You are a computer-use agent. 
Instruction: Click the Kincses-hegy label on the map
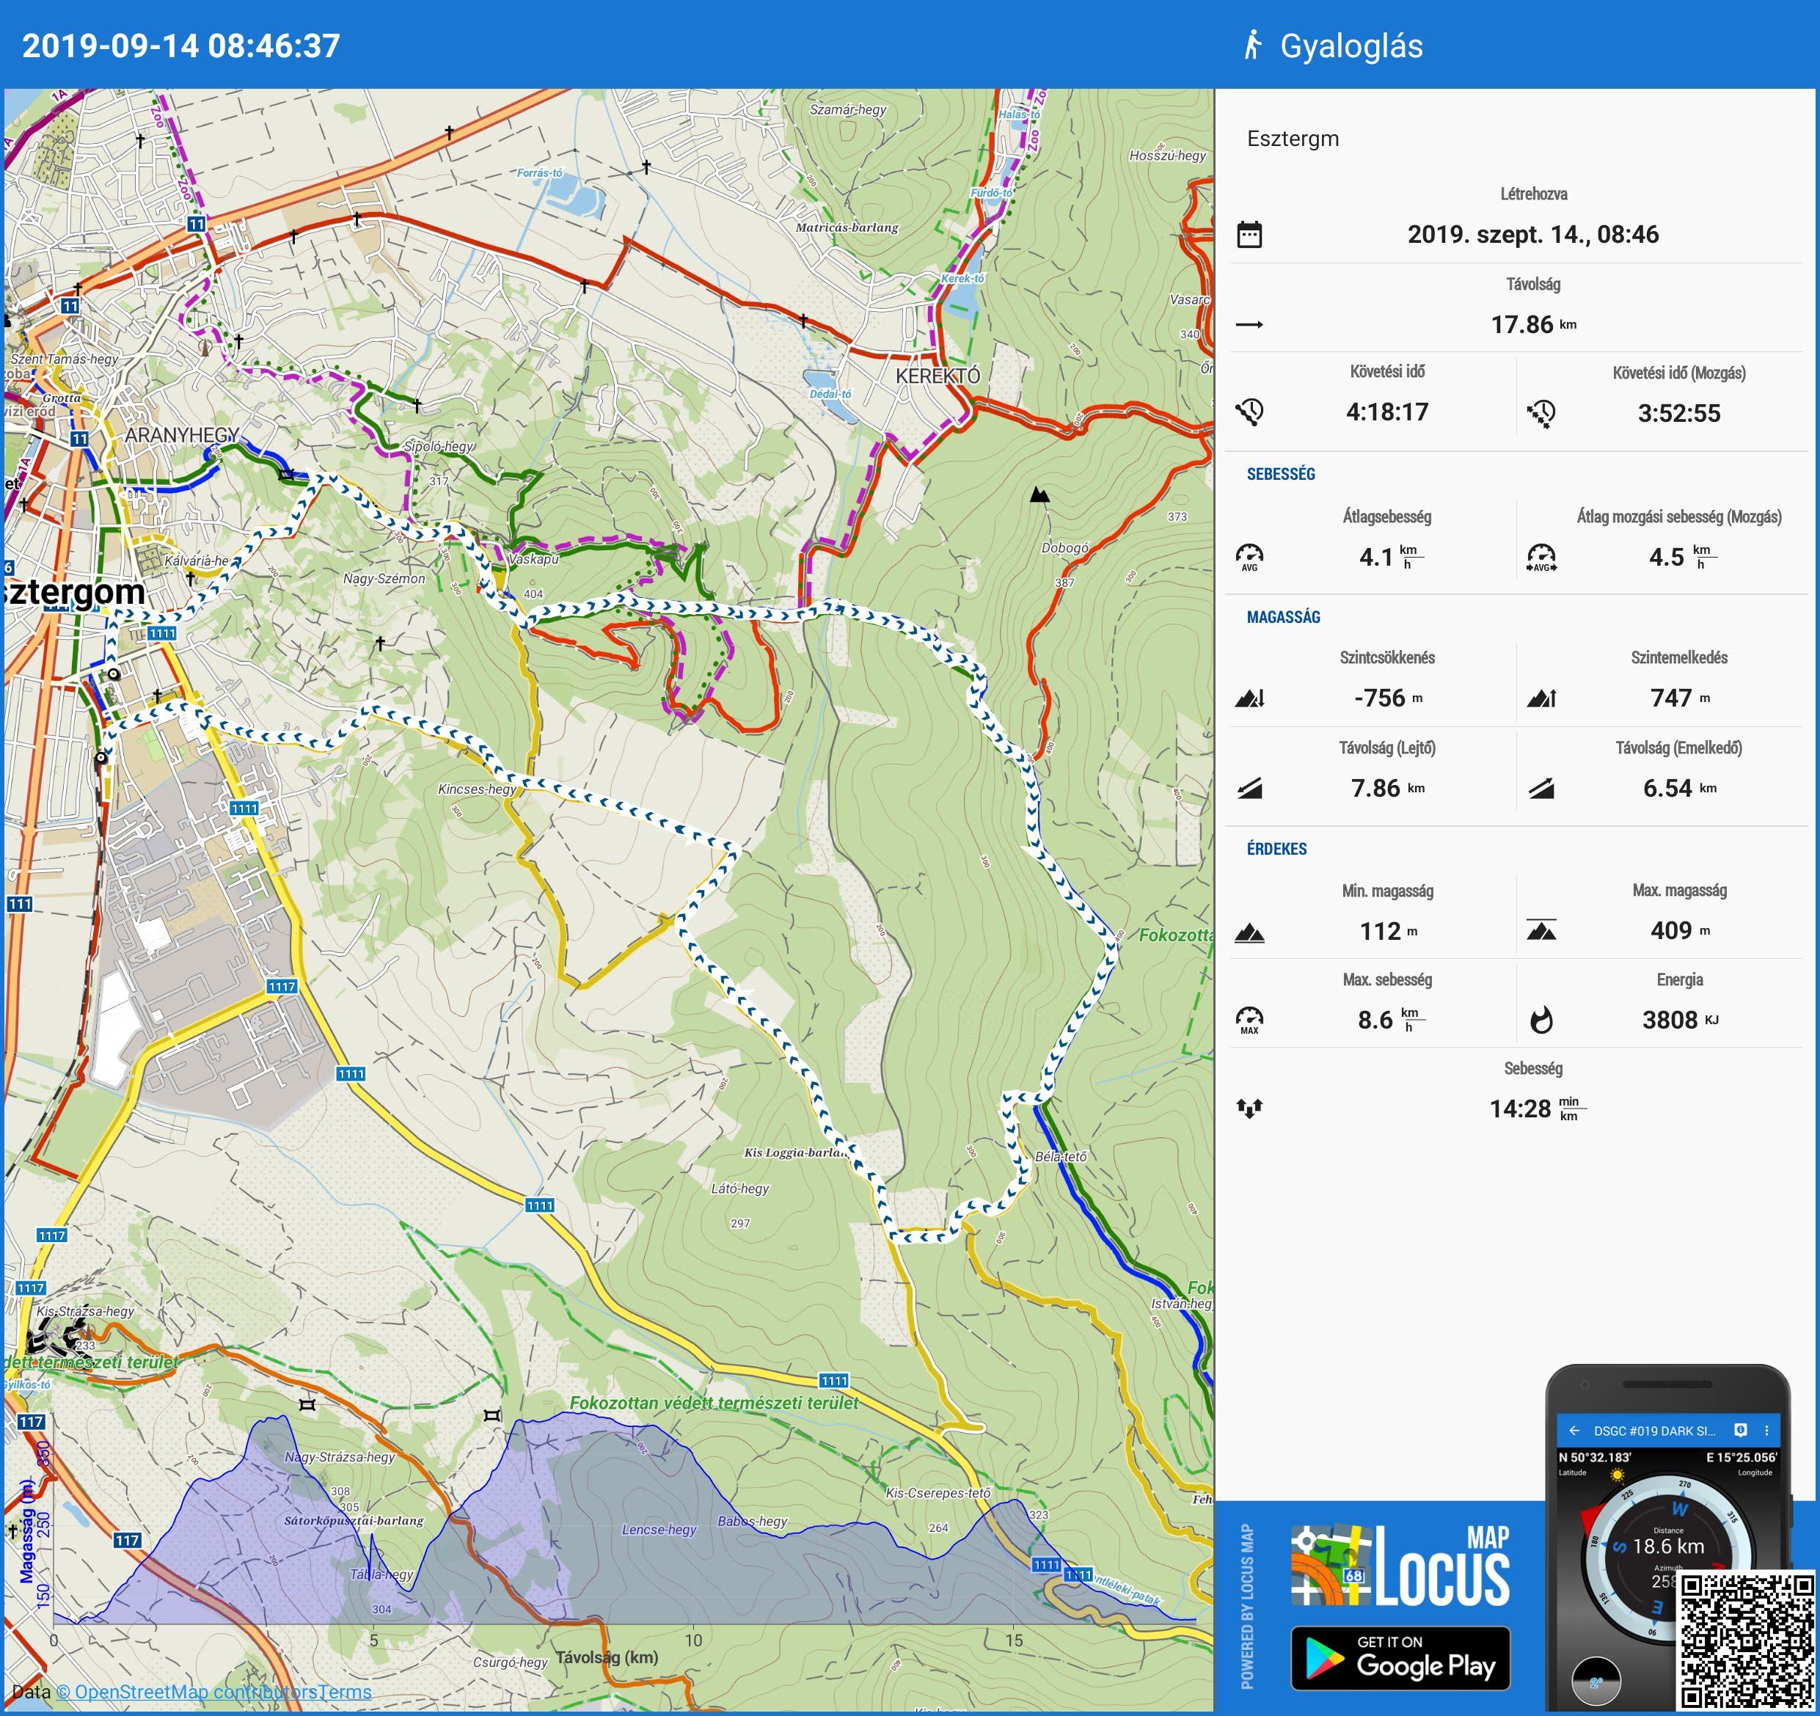click(x=477, y=789)
